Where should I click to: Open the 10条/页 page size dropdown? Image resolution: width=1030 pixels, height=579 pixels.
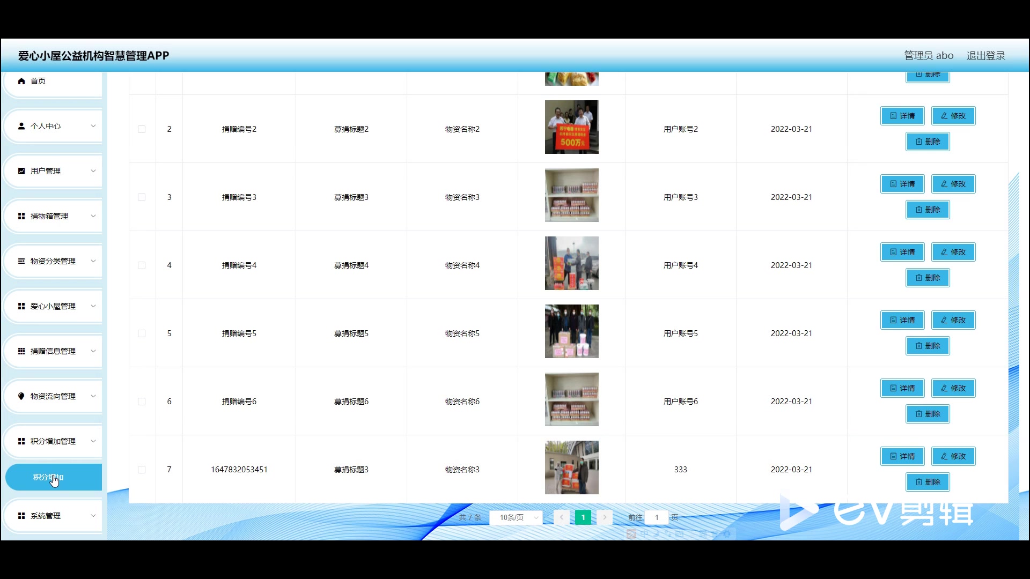click(516, 517)
